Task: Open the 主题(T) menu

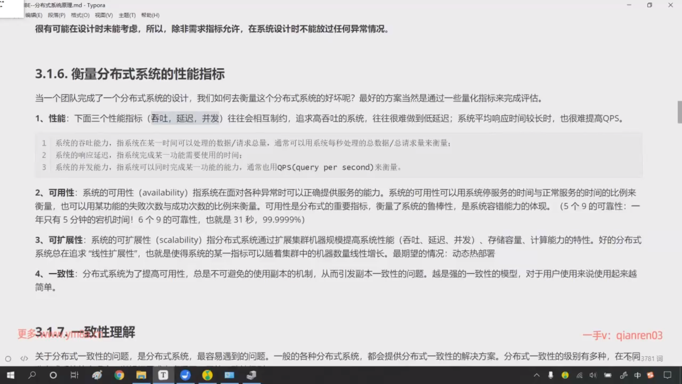Action: pyautogui.click(x=127, y=15)
